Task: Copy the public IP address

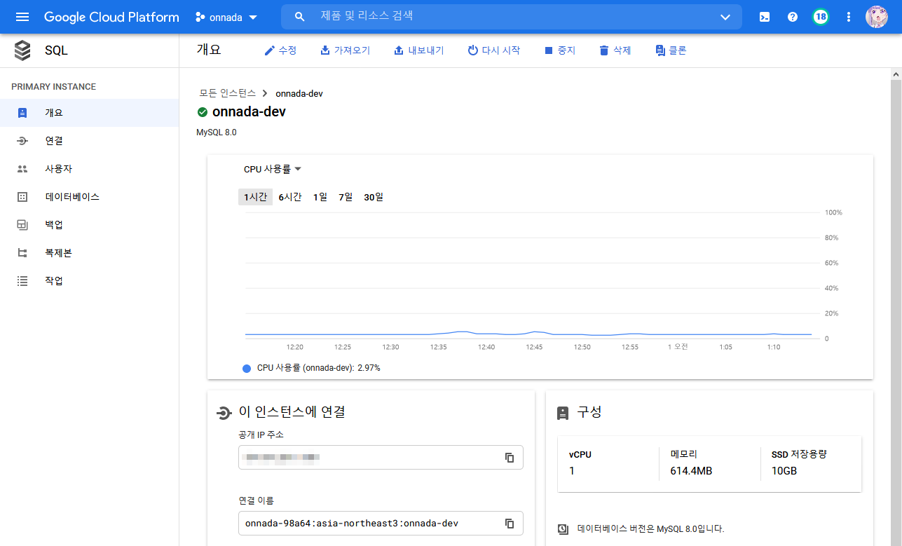Action: [510, 458]
